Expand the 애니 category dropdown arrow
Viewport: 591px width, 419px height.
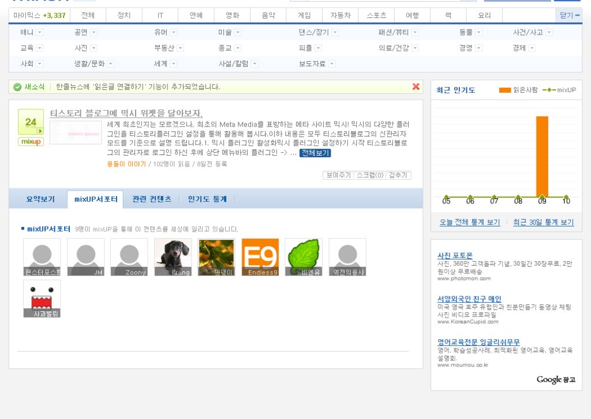tap(40, 32)
